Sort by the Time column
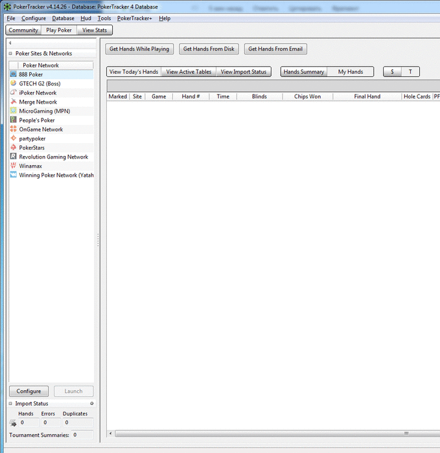Image resolution: width=440 pixels, height=453 pixels. coord(223,96)
